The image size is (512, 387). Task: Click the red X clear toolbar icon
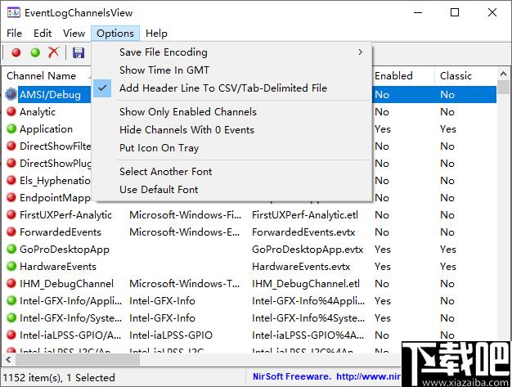coord(53,52)
